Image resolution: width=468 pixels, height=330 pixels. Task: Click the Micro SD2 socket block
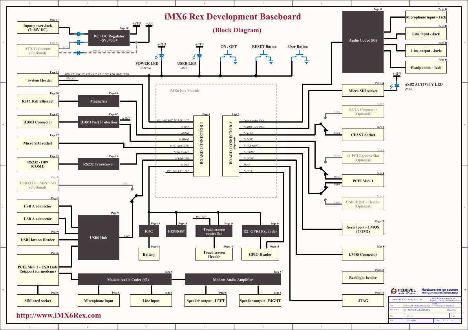[363, 91]
